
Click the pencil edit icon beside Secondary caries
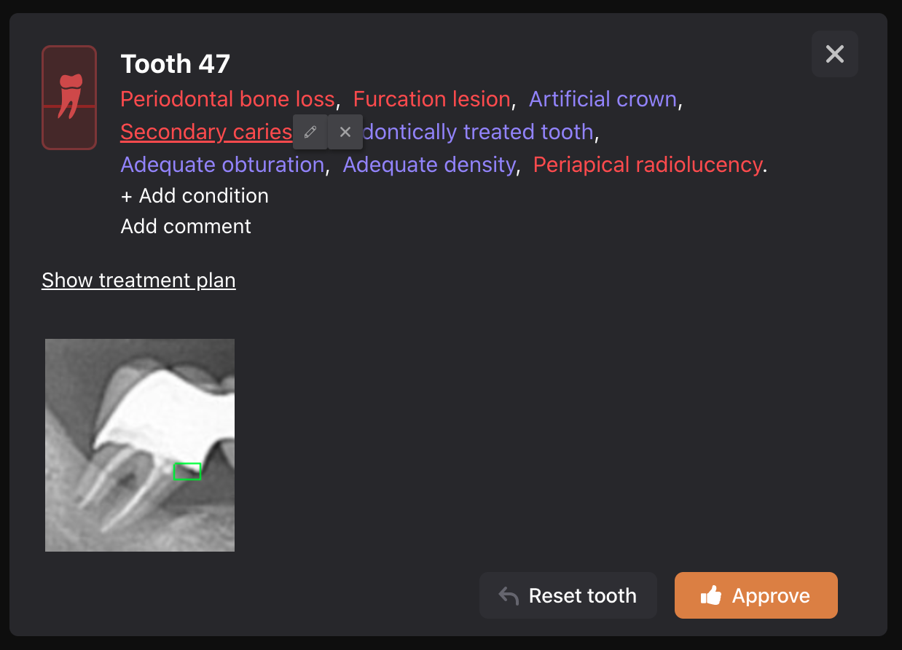click(x=310, y=132)
